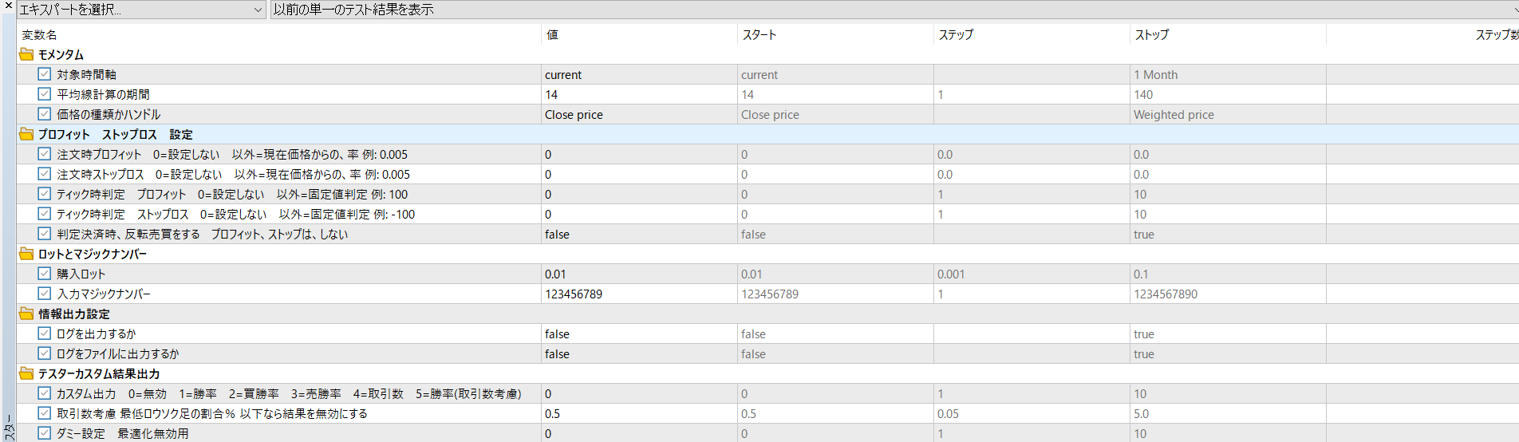Select the Close price value cell
This screenshot has height=442, width=1519.
click(x=639, y=115)
